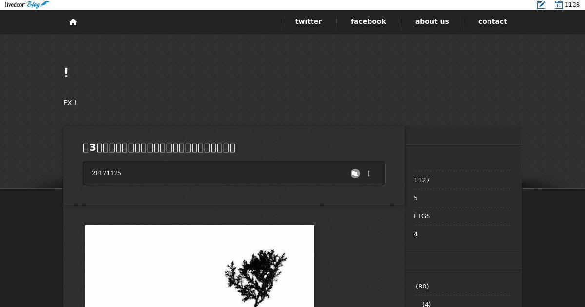Click the post date 20171125
585x307 pixels.
click(106, 173)
